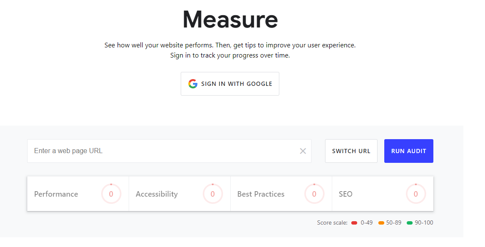Run the audit with the blue button
The width and height of the screenshot is (485, 247).
[408, 151]
